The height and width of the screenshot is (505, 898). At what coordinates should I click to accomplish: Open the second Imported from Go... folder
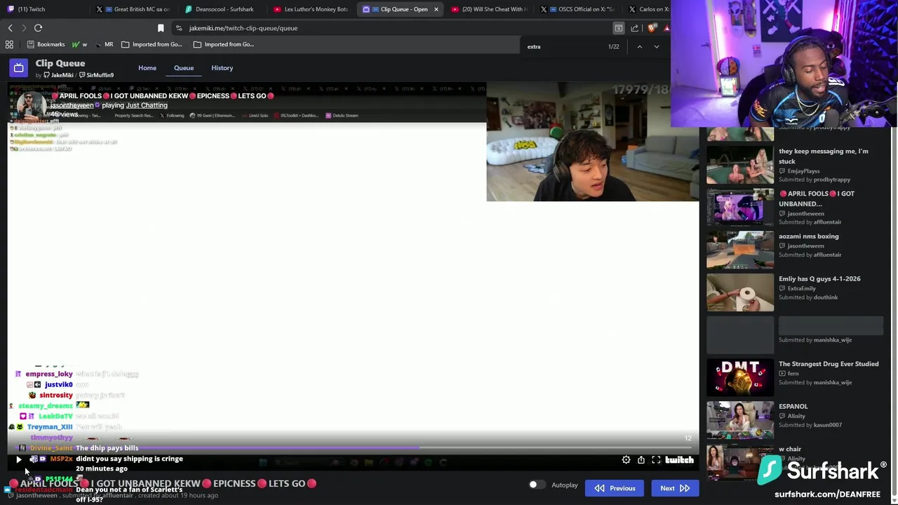(x=223, y=44)
